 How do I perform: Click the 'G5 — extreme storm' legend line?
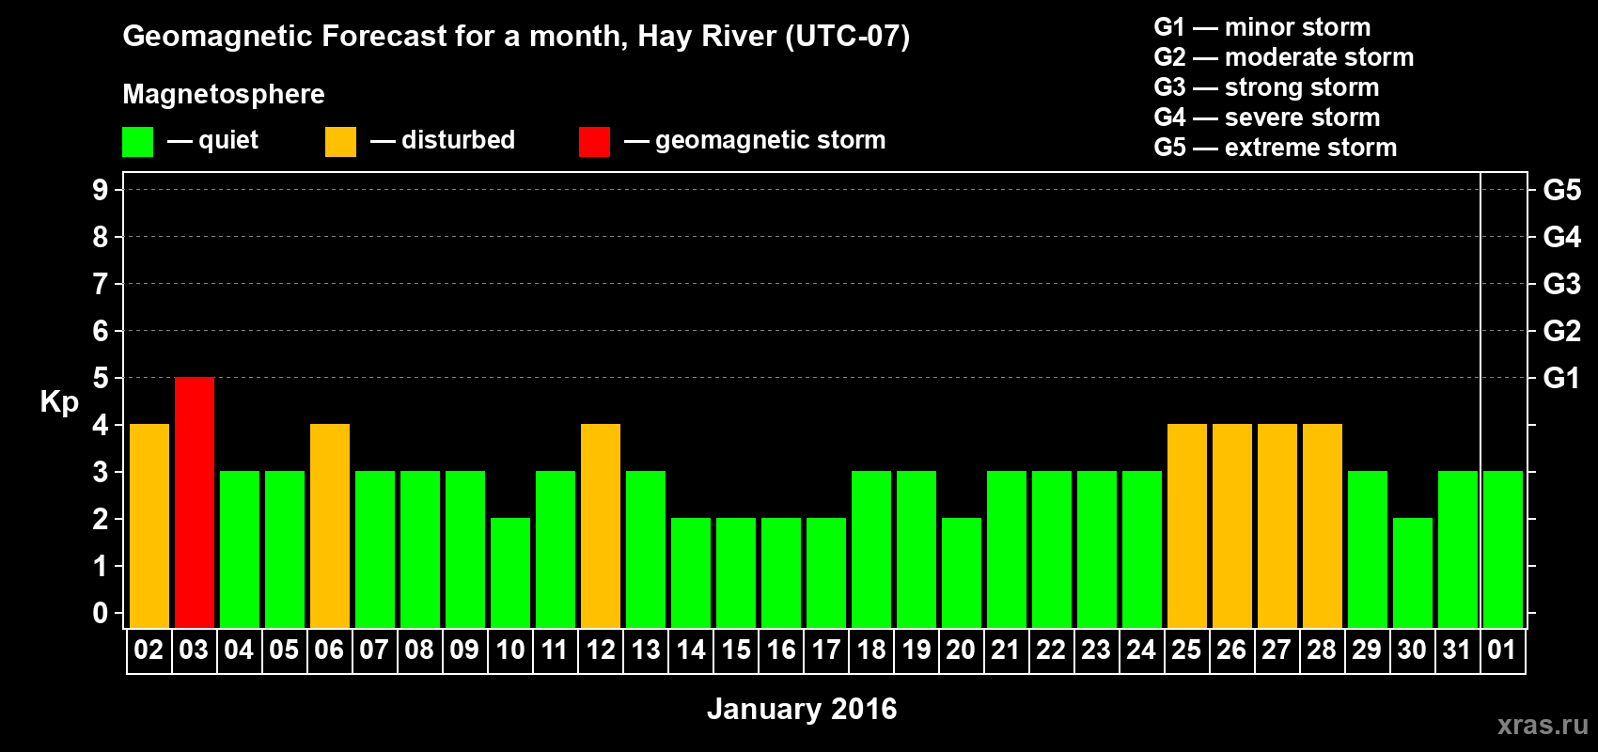(1276, 148)
